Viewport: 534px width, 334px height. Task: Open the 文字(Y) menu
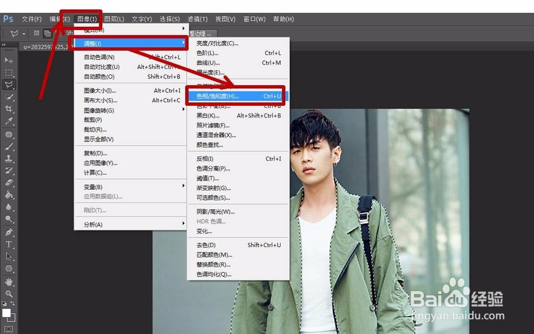tap(142, 19)
